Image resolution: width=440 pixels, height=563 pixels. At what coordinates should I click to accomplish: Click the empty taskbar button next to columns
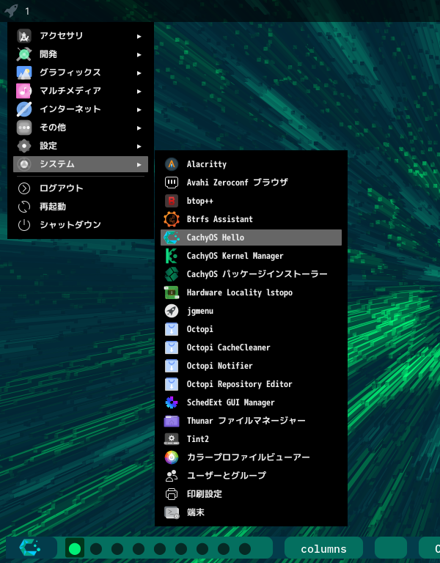(x=391, y=548)
